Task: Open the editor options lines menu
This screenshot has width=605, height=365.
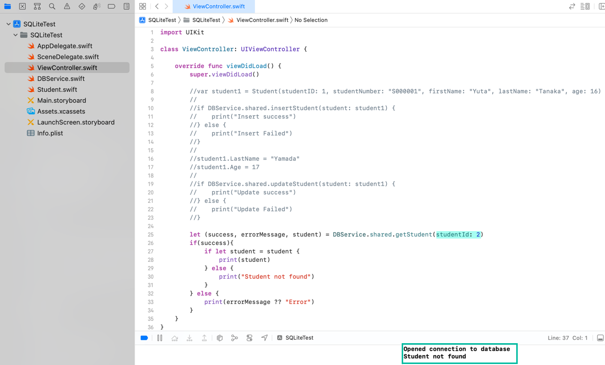Action: coord(585,6)
